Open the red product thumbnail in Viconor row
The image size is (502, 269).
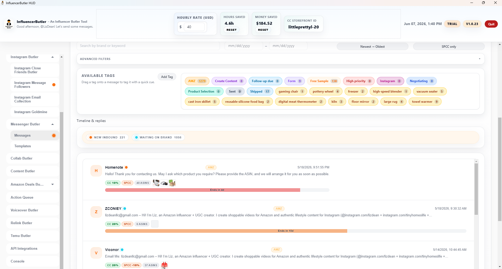click(164, 265)
